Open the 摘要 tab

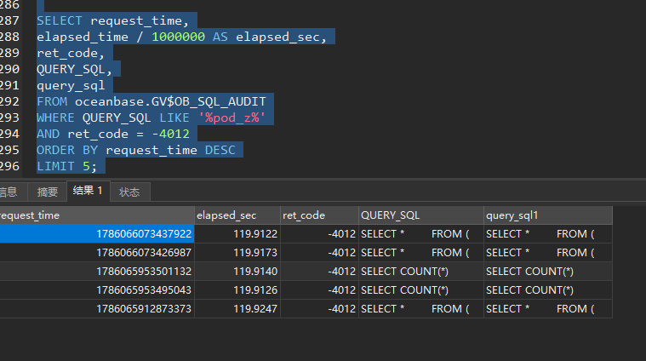(48, 192)
